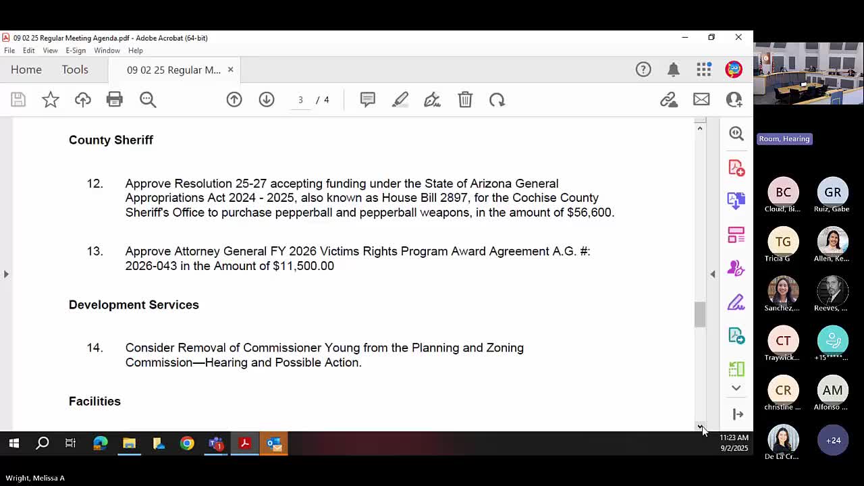
Task: Open the File menu
Action: 9,51
